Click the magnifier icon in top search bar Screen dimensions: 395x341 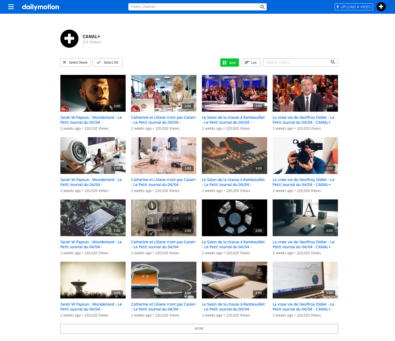point(262,7)
